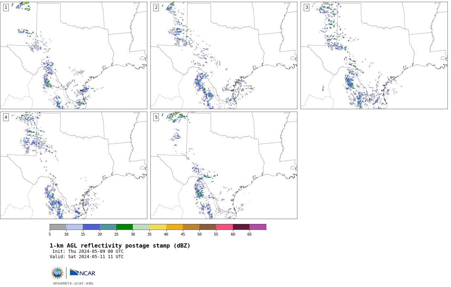Pick the dark green 25-30 dBZ swatch
The image size is (451, 287).
click(124, 227)
